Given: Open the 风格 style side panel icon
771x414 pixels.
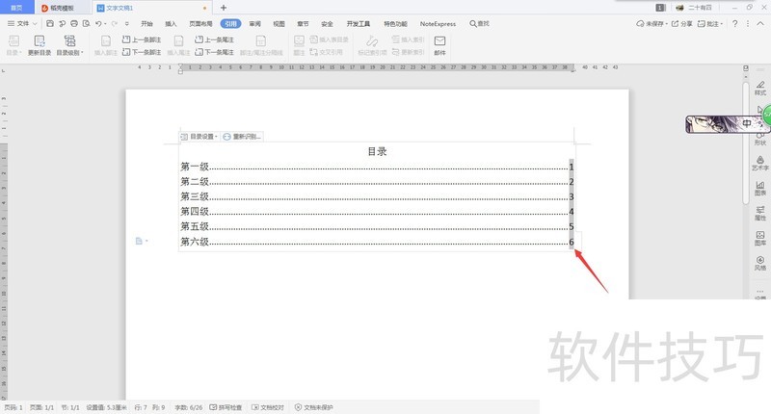Looking at the screenshot, I should [x=759, y=263].
